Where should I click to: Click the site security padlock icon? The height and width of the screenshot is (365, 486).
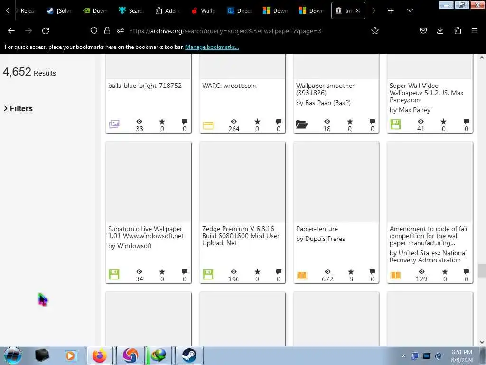(107, 30)
